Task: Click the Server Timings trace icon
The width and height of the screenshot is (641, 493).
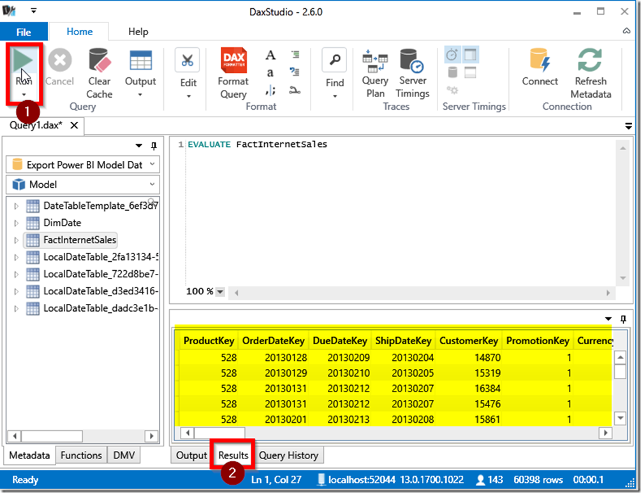Action: pyautogui.click(x=411, y=61)
